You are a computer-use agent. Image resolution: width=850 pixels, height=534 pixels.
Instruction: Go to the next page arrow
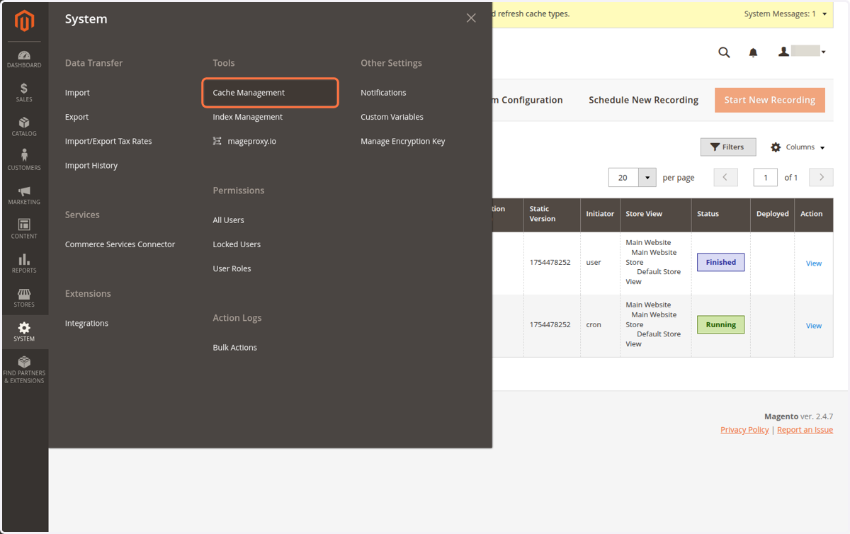(x=821, y=177)
